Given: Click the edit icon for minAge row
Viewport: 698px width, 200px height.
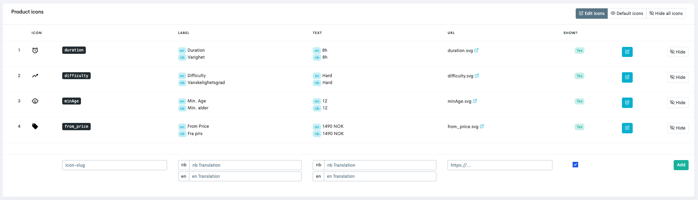Looking at the screenshot, I should point(627,102).
